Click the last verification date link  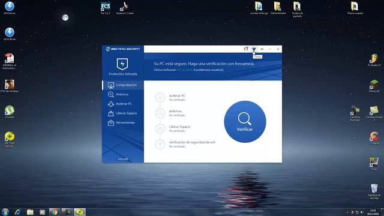[185, 70]
